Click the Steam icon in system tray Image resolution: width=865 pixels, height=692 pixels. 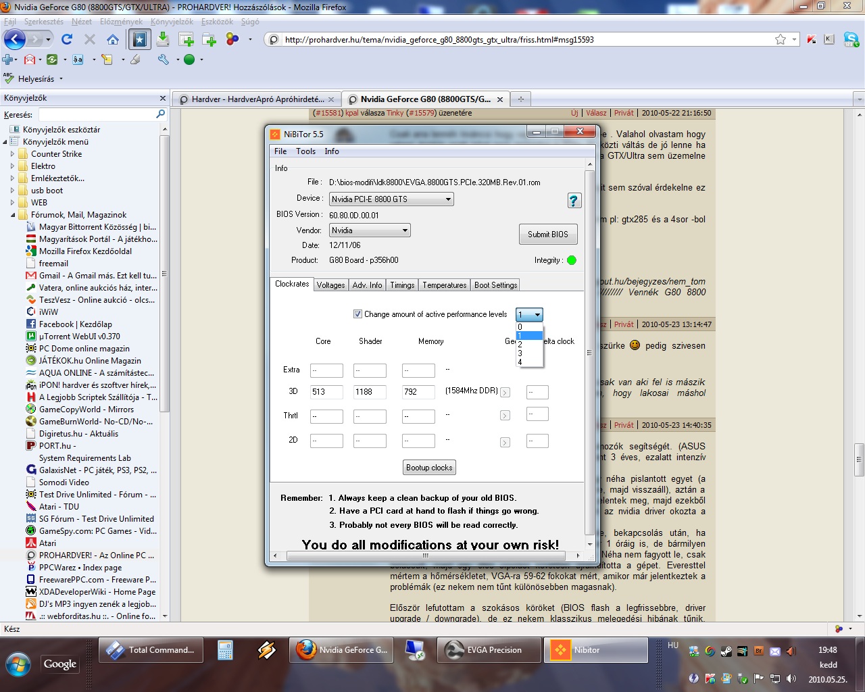[x=726, y=651]
